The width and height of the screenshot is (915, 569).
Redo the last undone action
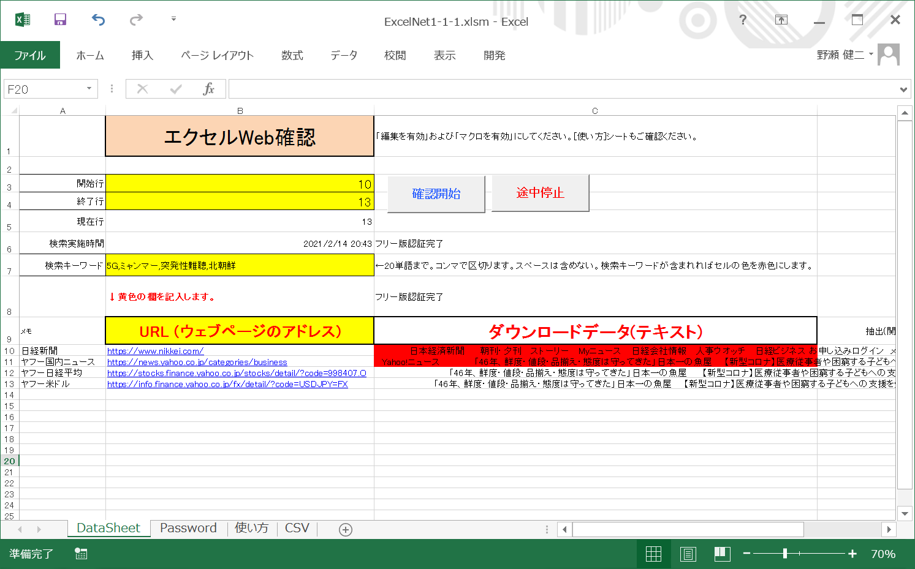pos(136,20)
